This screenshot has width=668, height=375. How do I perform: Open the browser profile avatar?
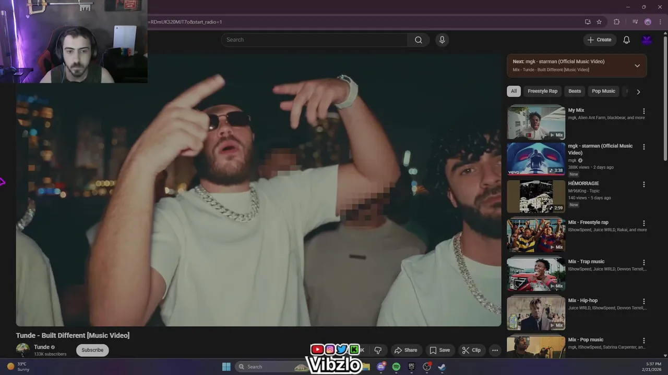648,22
